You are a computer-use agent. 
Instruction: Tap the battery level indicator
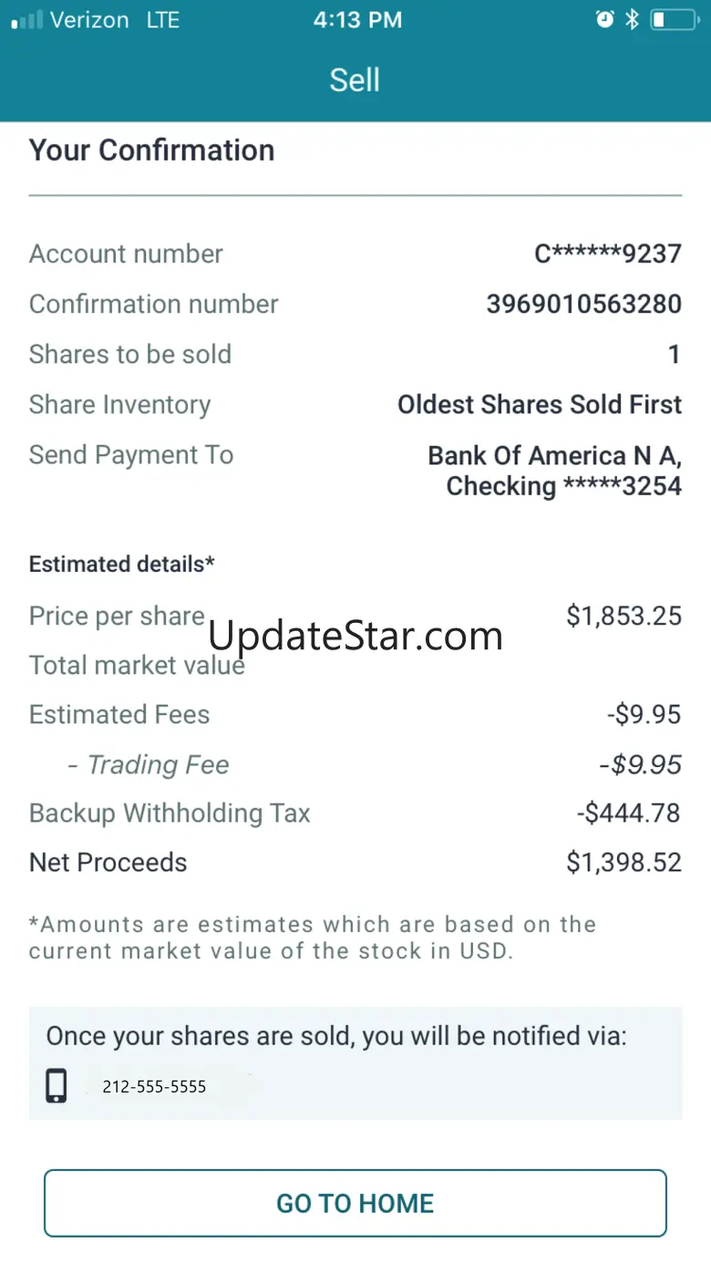(x=673, y=19)
